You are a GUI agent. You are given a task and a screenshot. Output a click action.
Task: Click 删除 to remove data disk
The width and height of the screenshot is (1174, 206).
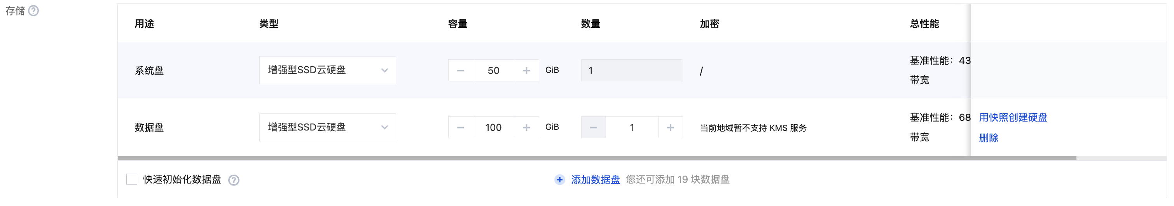[x=988, y=138]
